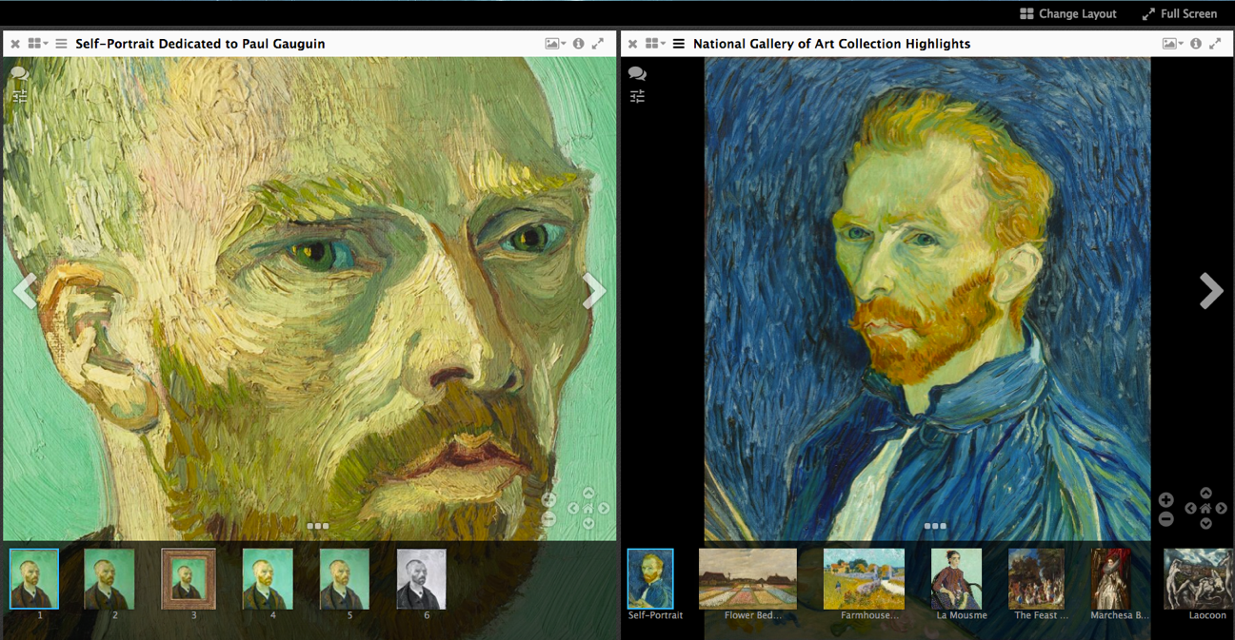Toggle sidebar hamburger icon in Gauguin window
Viewport: 1235px width, 640px height.
(x=61, y=44)
